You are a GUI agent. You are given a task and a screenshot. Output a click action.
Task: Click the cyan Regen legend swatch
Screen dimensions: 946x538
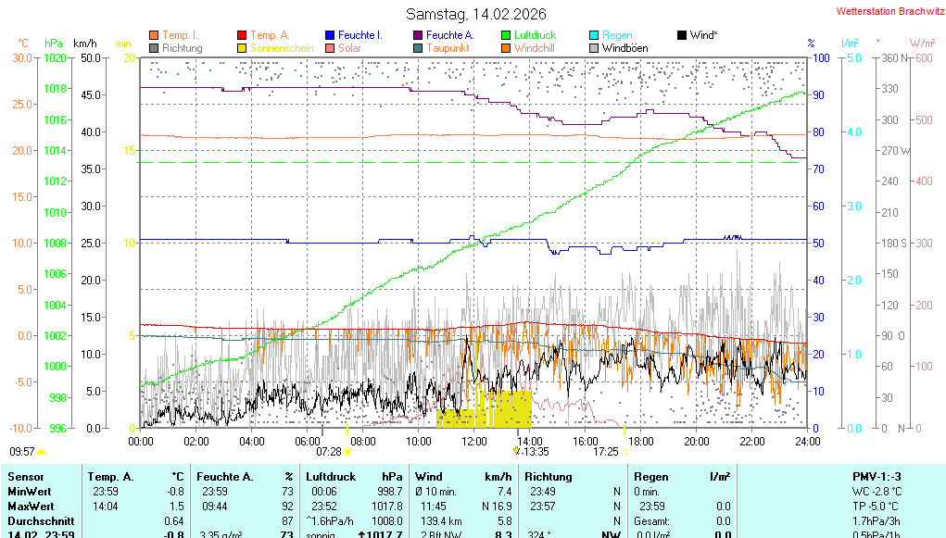coord(594,35)
